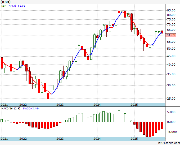Click the 70.00 price axis label
The width and height of the screenshot is (180, 145).
(171, 24)
